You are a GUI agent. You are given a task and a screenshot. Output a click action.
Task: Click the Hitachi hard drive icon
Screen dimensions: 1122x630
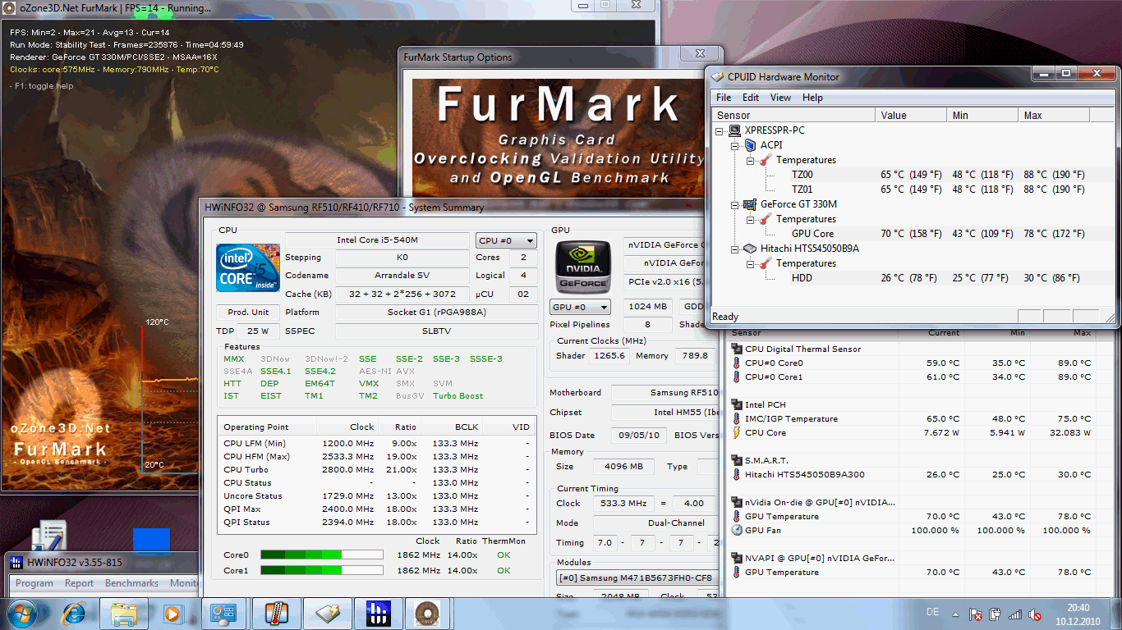pyautogui.click(x=750, y=249)
